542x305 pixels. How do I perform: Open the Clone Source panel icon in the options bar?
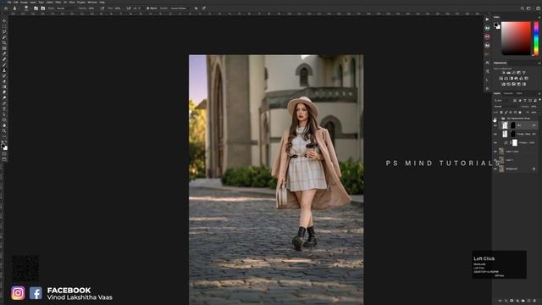pyautogui.click(x=43, y=8)
